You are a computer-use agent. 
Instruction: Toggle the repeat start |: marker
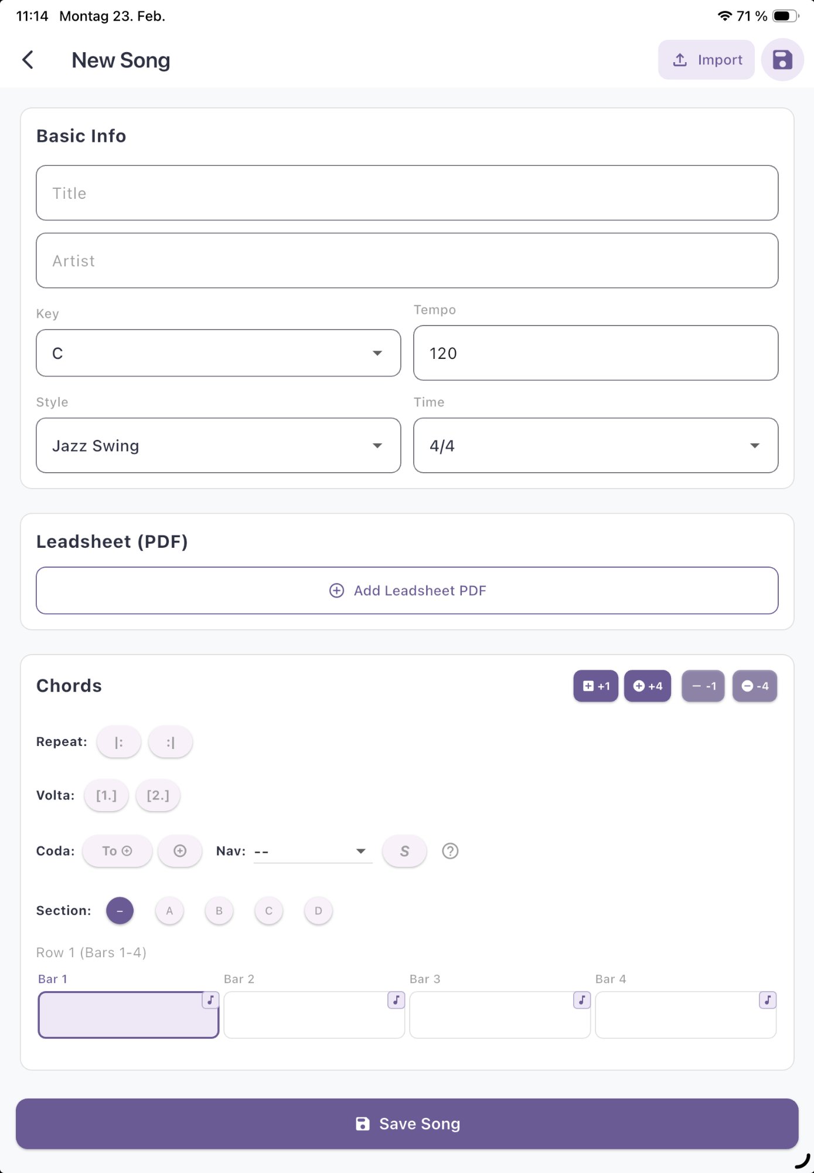point(119,742)
